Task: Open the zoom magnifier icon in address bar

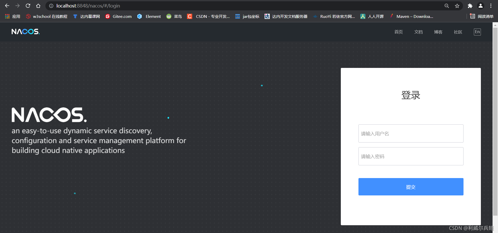Action: (447, 6)
